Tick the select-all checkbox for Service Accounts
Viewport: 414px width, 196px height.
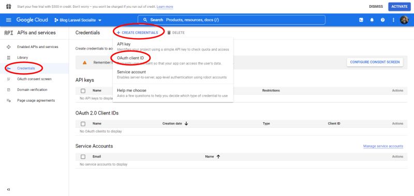coord(83,157)
